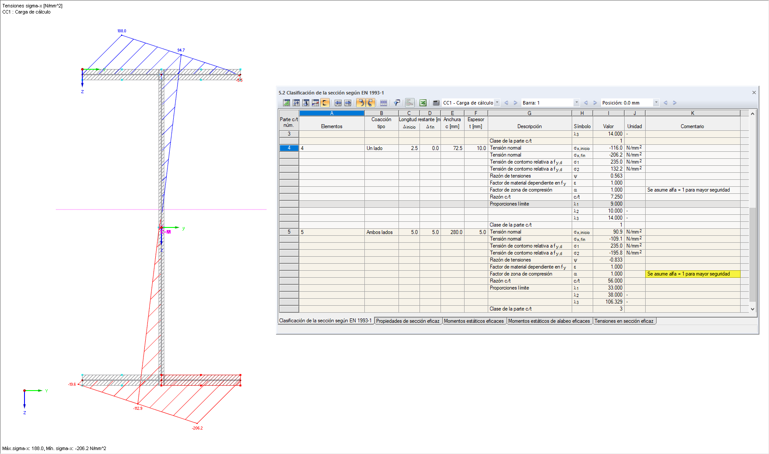Switch to Tensiones en sección eficaz tab
The height and width of the screenshot is (454, 769).
[x=624, y=321]
